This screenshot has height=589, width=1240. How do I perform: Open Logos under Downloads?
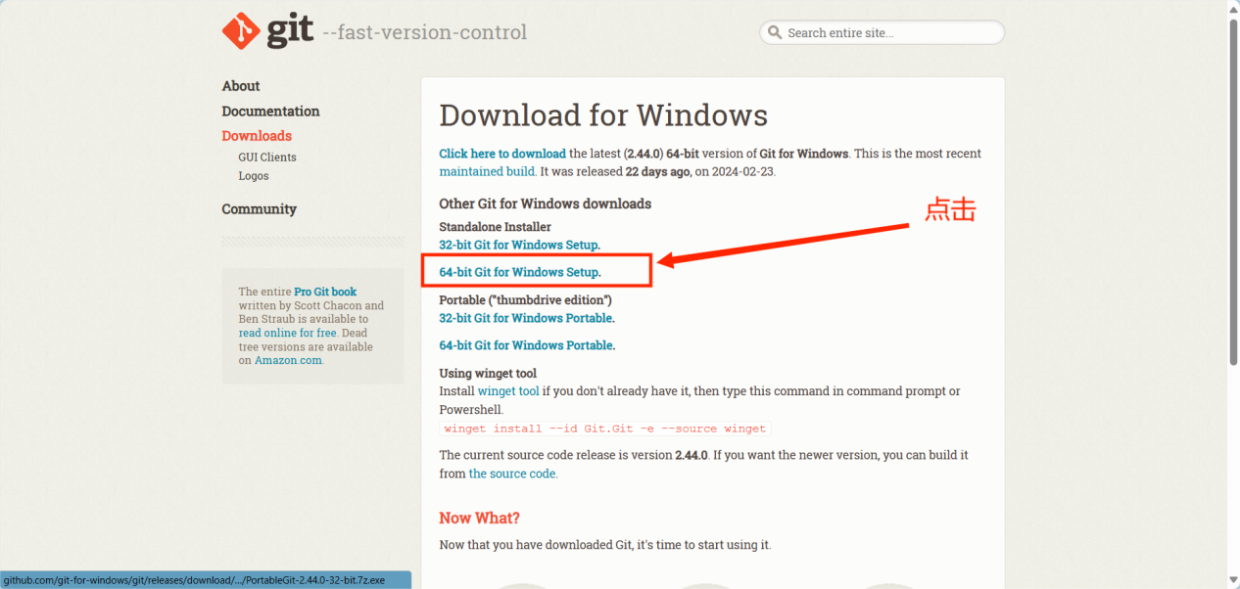click(254, 176)
